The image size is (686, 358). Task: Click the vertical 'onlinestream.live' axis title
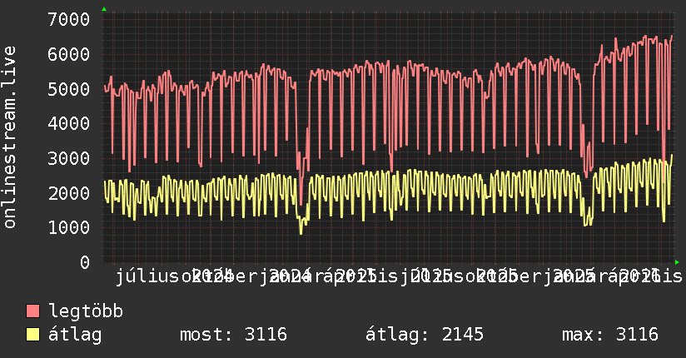click(x=10, y=137)
